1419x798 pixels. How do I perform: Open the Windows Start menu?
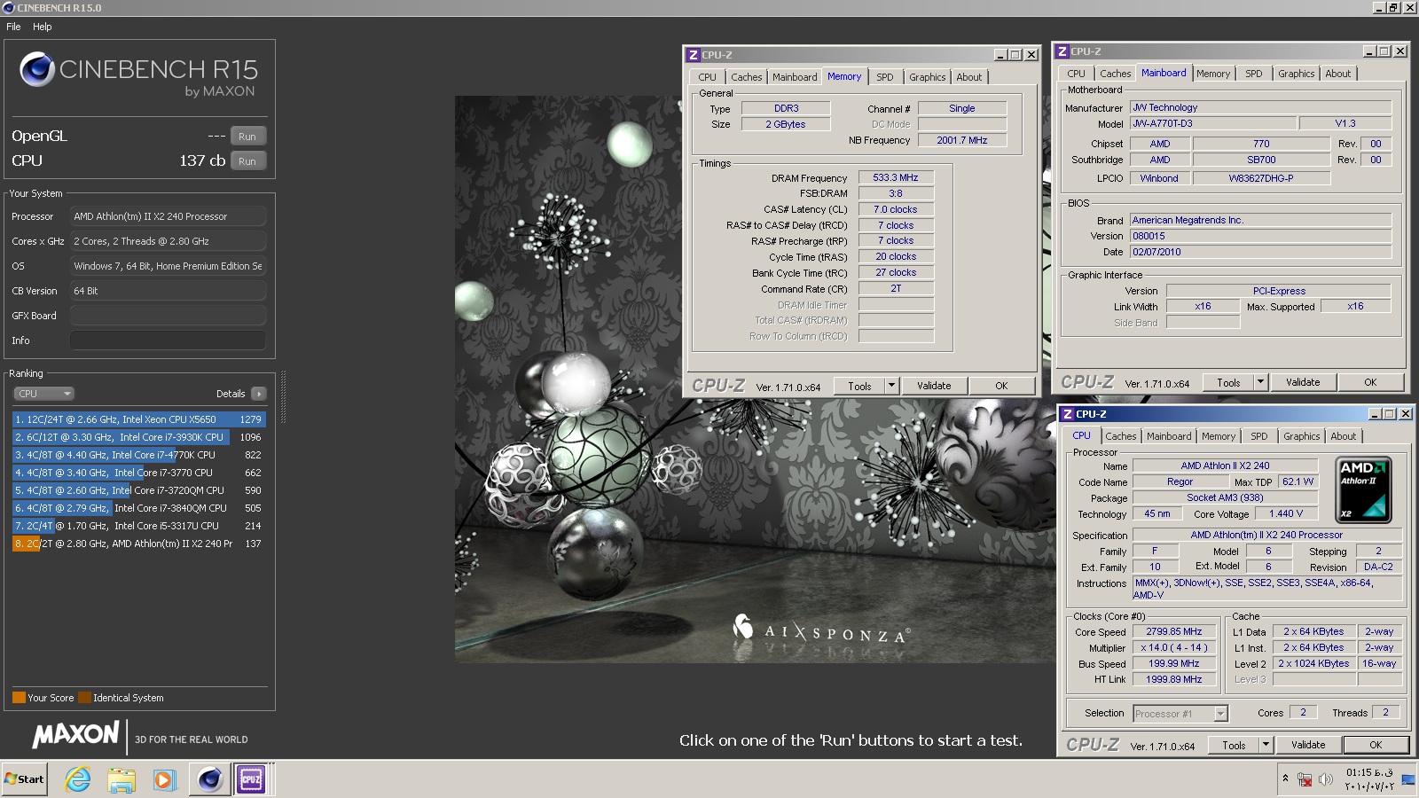(x=24, y=779)
